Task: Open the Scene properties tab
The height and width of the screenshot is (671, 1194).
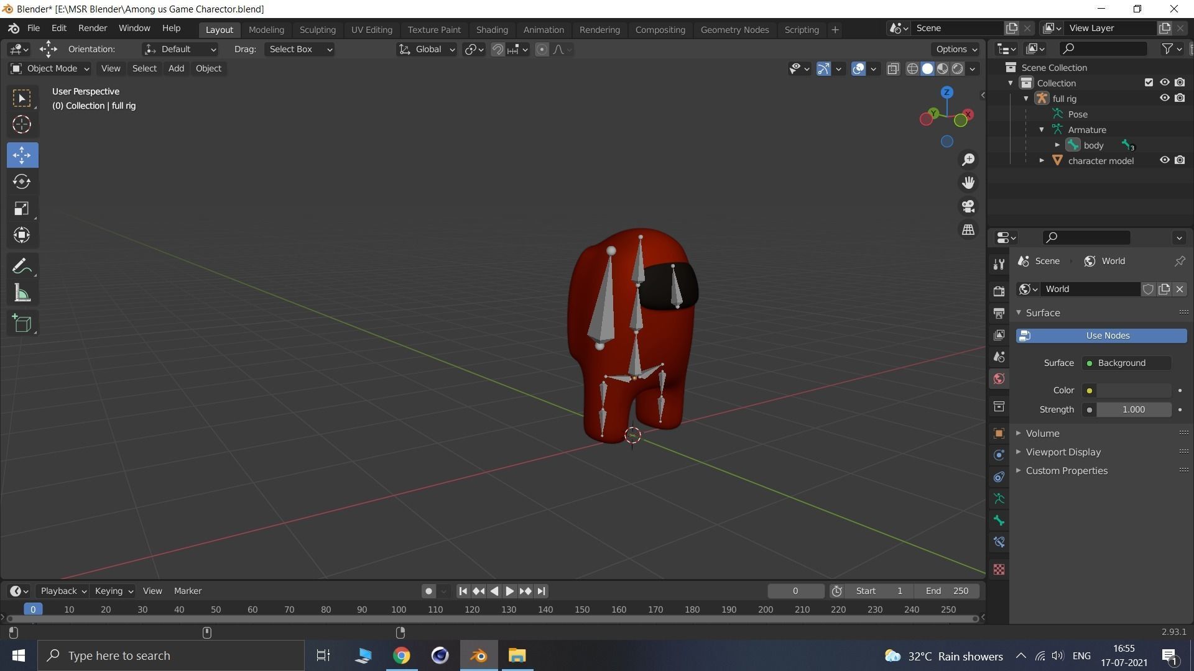Action: pyautogui.click(x=999, y=357)
